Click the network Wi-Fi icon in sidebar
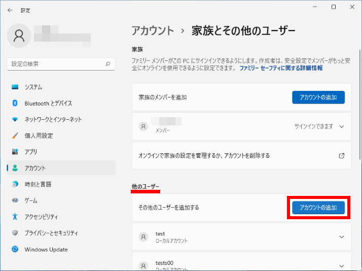The height and width of the screenshot is (271, 362). pos(15,119)
